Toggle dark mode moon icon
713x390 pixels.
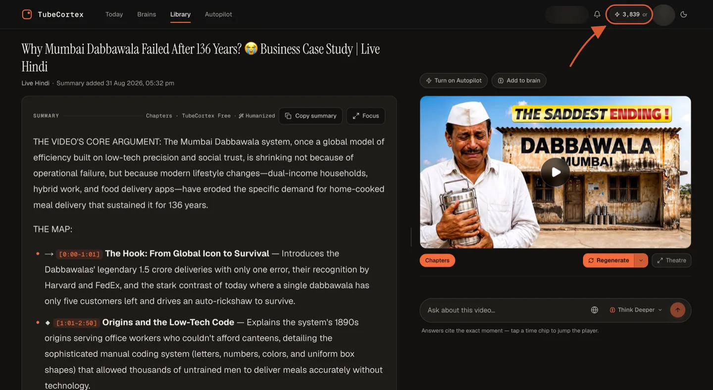tap(684, 14)
